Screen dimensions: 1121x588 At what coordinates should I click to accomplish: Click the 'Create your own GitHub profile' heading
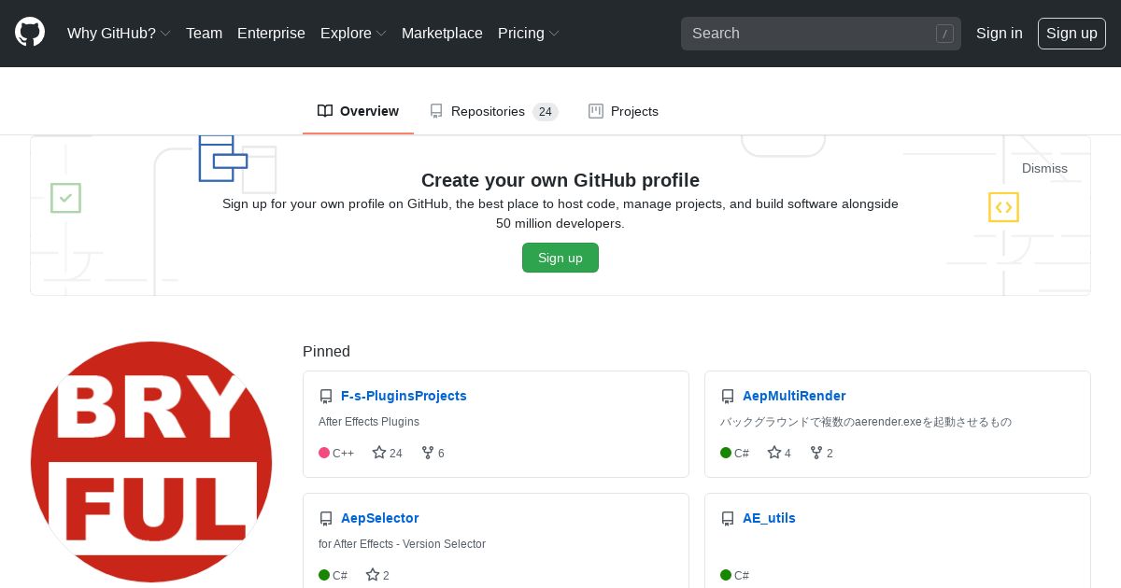click(x=560, y=180)
